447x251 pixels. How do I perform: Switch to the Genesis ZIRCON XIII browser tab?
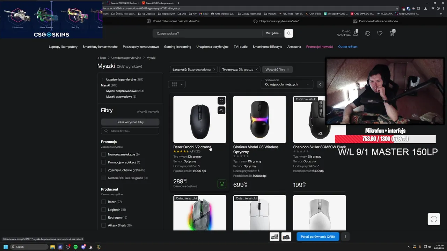pyautogui.click(x=123, y=3)
